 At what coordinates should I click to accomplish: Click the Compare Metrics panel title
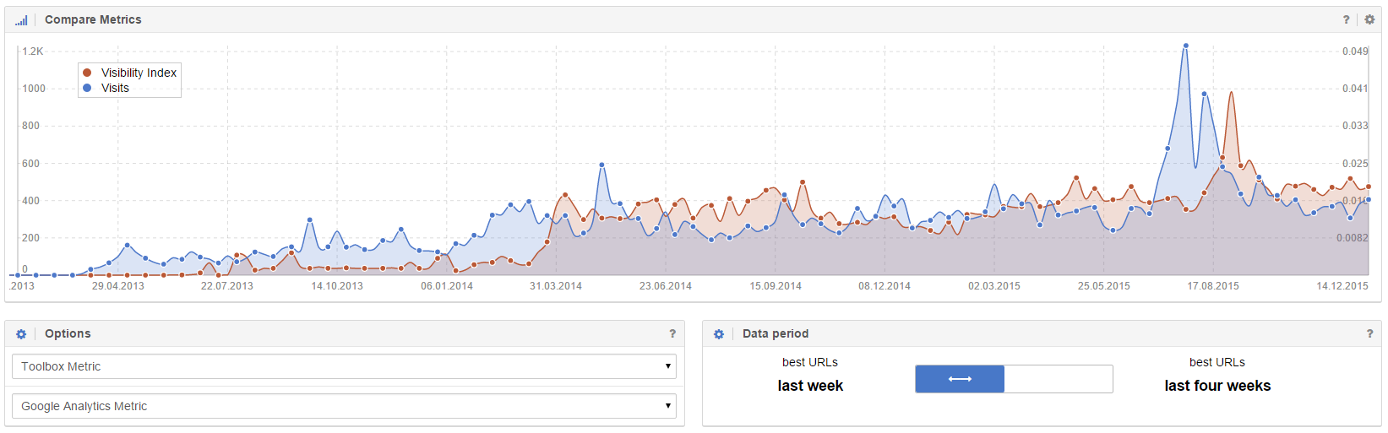(93, 19)
